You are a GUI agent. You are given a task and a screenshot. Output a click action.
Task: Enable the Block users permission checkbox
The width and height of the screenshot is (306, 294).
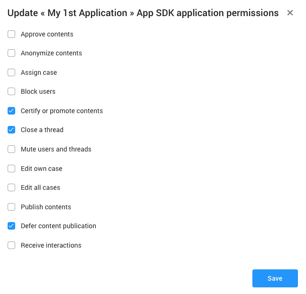(x=11, y=91)
